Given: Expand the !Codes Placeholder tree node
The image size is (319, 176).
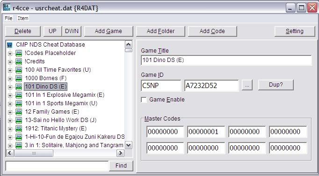Looking at the screenshot, I should click(x=10, y=54).
